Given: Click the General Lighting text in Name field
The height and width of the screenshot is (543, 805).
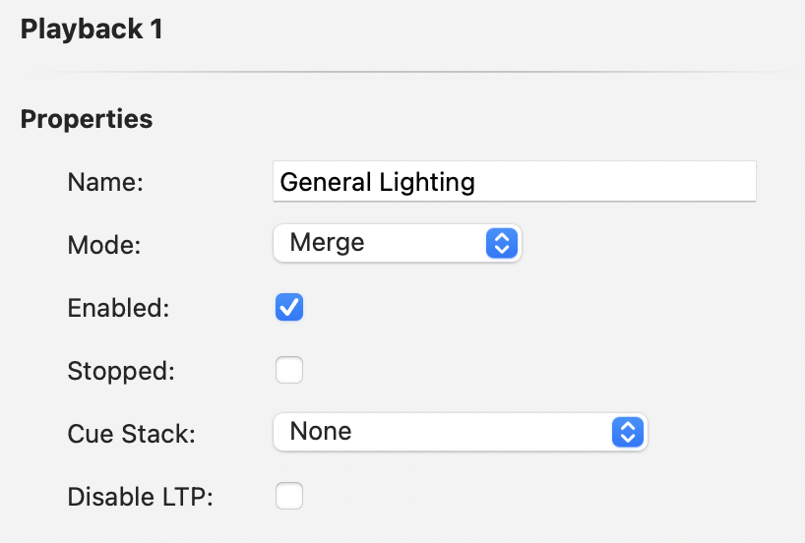Looking at the screenshot, I should 377,182.
